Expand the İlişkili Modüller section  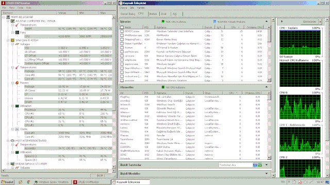click(x=267, y=174)
